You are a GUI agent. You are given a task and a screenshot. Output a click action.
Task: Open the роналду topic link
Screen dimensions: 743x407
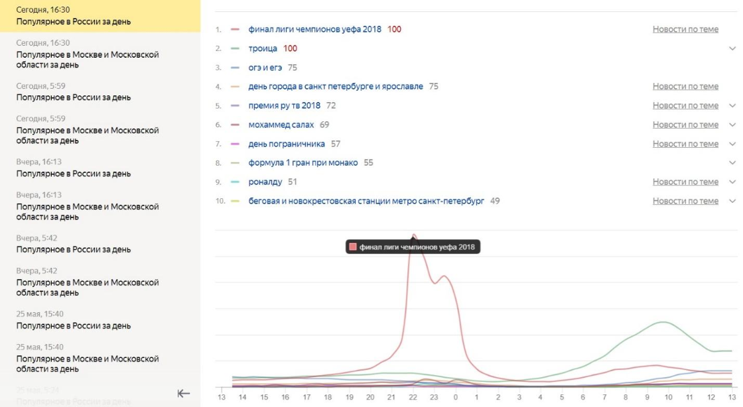click(x=265, y=182)
